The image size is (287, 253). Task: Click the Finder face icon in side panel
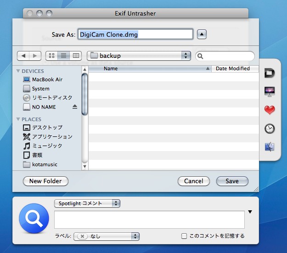tap(270, 147)
